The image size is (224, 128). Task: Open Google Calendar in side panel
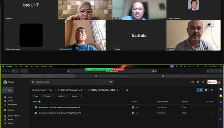tap(220, 89)
